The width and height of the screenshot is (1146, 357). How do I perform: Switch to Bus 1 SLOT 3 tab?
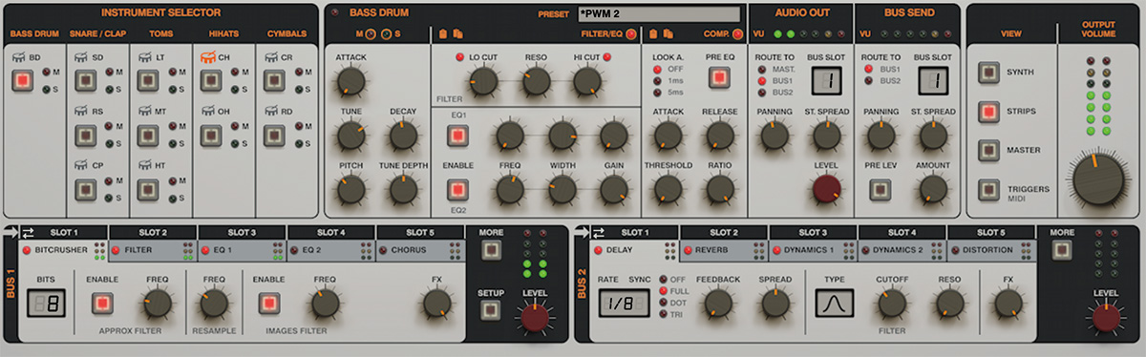click(x=242, y=233)
